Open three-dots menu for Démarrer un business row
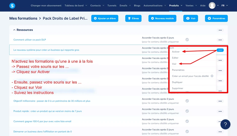Image resolution: width=237 pixels, height=136 pixels. pyautogui.click(x=220, y=132)
